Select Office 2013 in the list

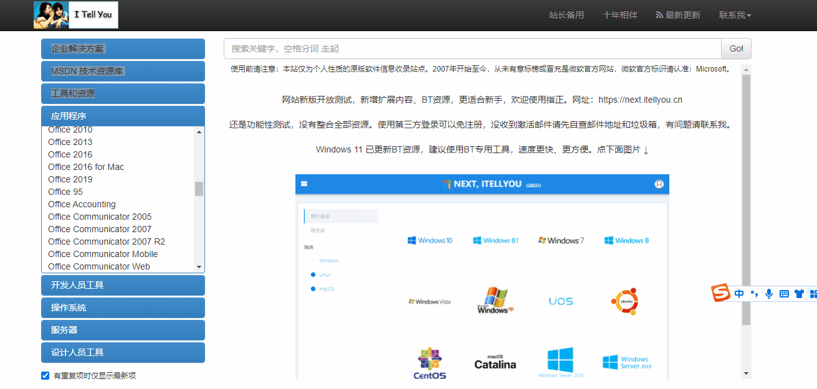70,142
